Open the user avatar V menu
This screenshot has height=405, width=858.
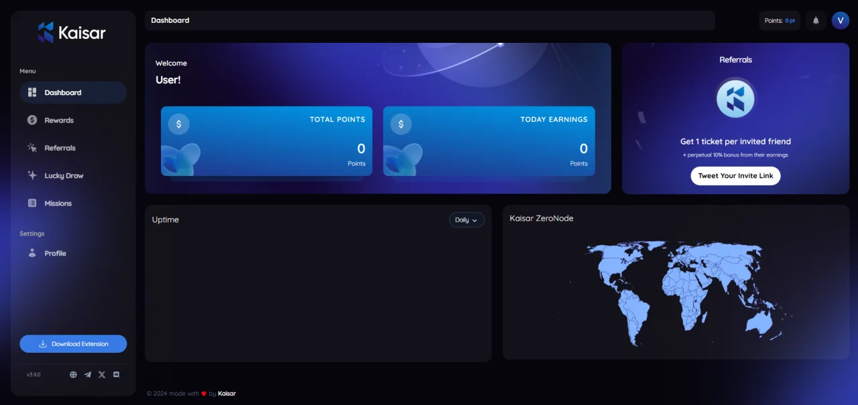[841, 21]
